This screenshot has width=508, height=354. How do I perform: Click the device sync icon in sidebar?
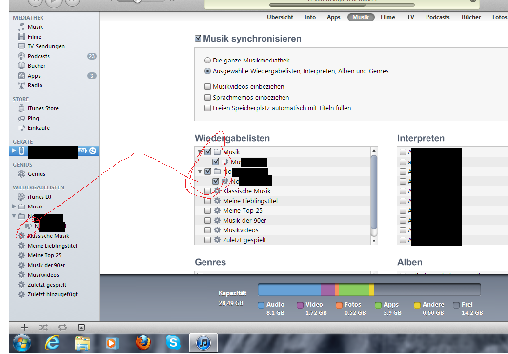[x=92, y=151]
